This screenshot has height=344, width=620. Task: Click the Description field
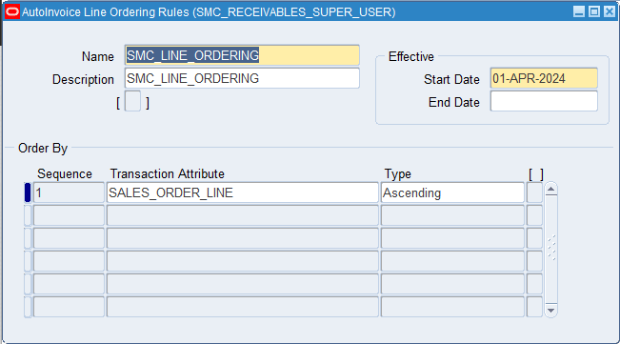coord(242,78)
